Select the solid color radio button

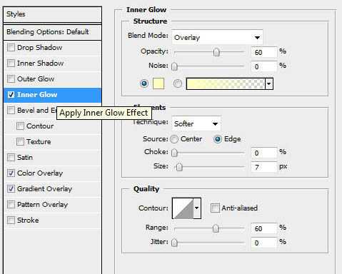144,83
